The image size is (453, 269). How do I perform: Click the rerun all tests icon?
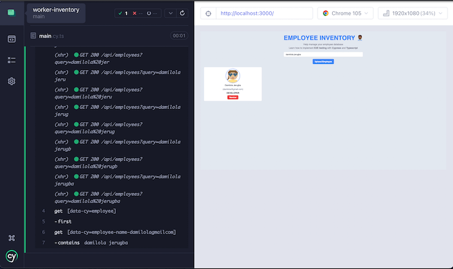(182, 13)
